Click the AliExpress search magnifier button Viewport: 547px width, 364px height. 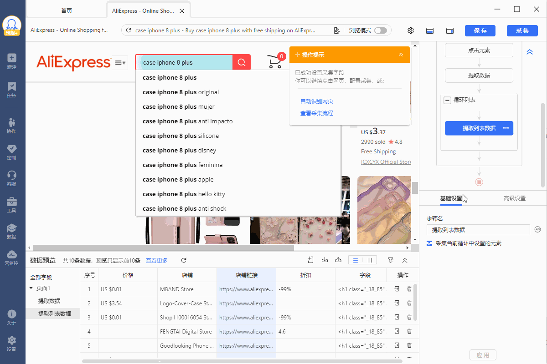click(x=242, y=62)
